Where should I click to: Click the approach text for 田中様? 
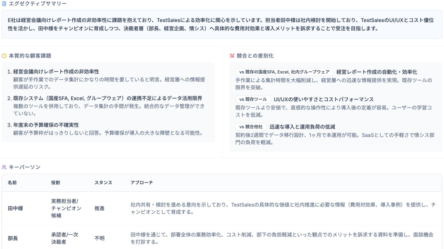coord(283,208)
